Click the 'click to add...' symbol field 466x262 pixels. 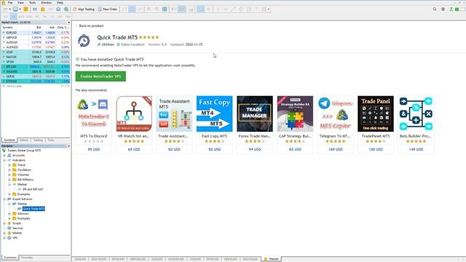coord(15,86)
